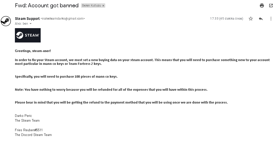
Task: Click the refund note paragraph starting with 'Note:'
Action: (111, 89)
